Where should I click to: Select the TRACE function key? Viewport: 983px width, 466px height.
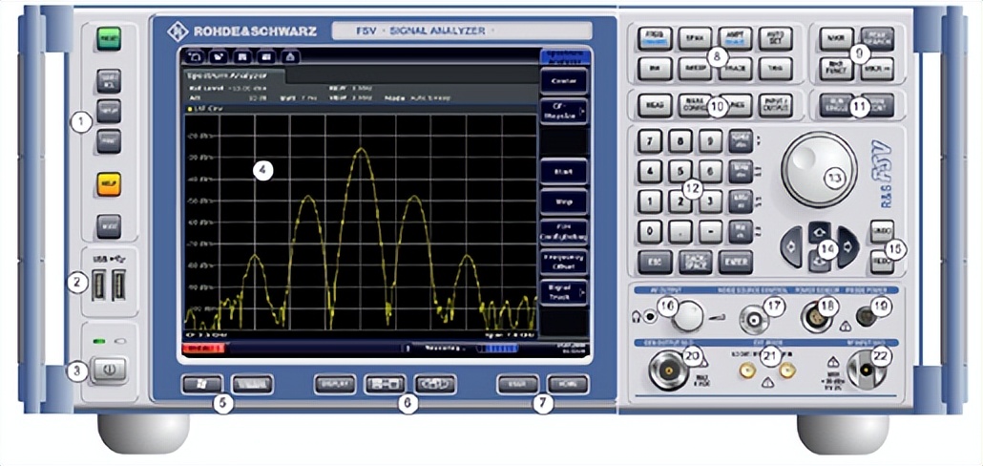point(736,69)
